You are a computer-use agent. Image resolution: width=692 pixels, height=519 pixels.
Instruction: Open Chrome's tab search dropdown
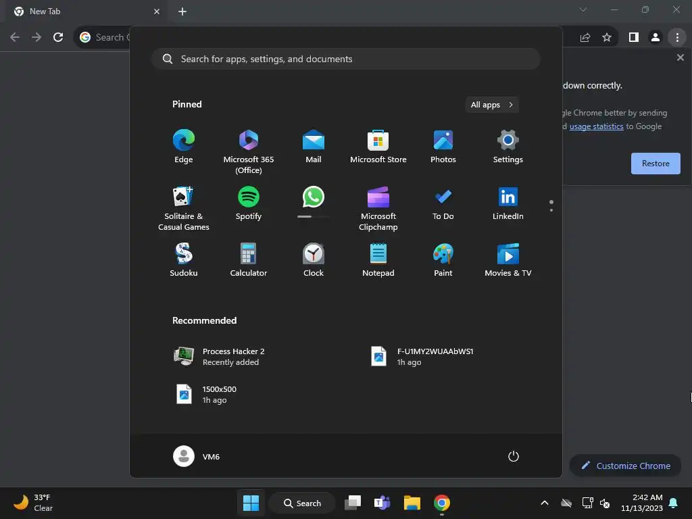click(583, 9)
